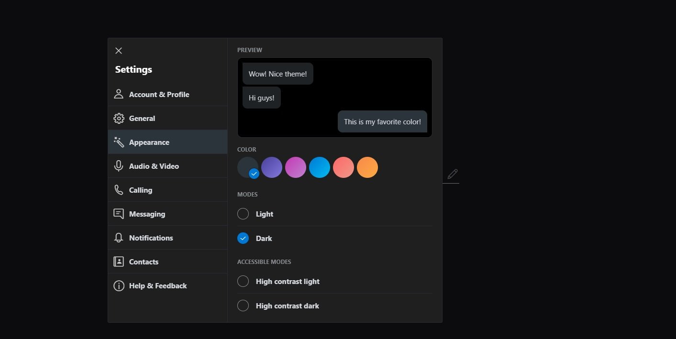Screen dimensions: 676x339
Task: Select the Light mode radio button
Action: tap(243, 214)
